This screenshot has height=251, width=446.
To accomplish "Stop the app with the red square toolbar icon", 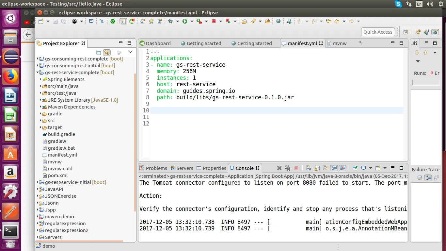I will point(214,21).
